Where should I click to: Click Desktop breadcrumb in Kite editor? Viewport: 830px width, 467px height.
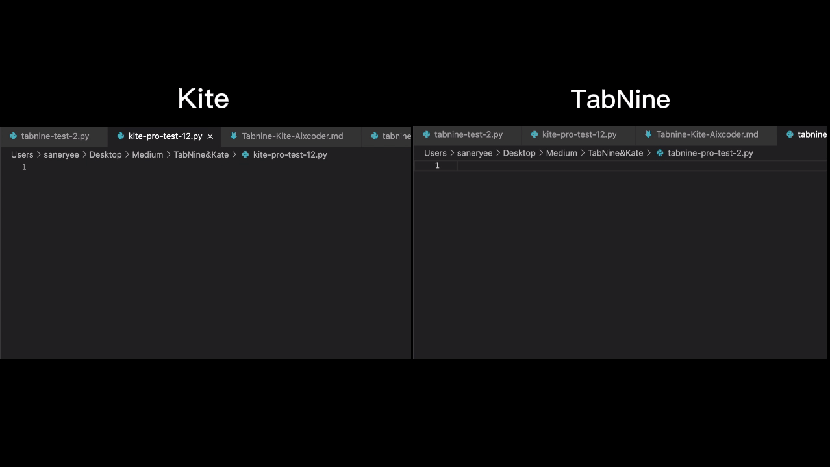tap(105, 154)
